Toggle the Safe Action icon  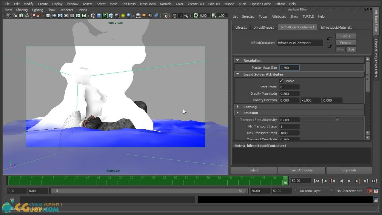(78, 16)
